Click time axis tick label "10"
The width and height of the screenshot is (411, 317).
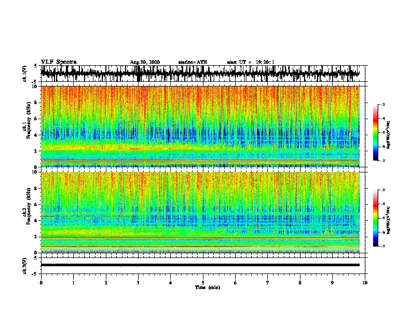(x=365, y=283)
